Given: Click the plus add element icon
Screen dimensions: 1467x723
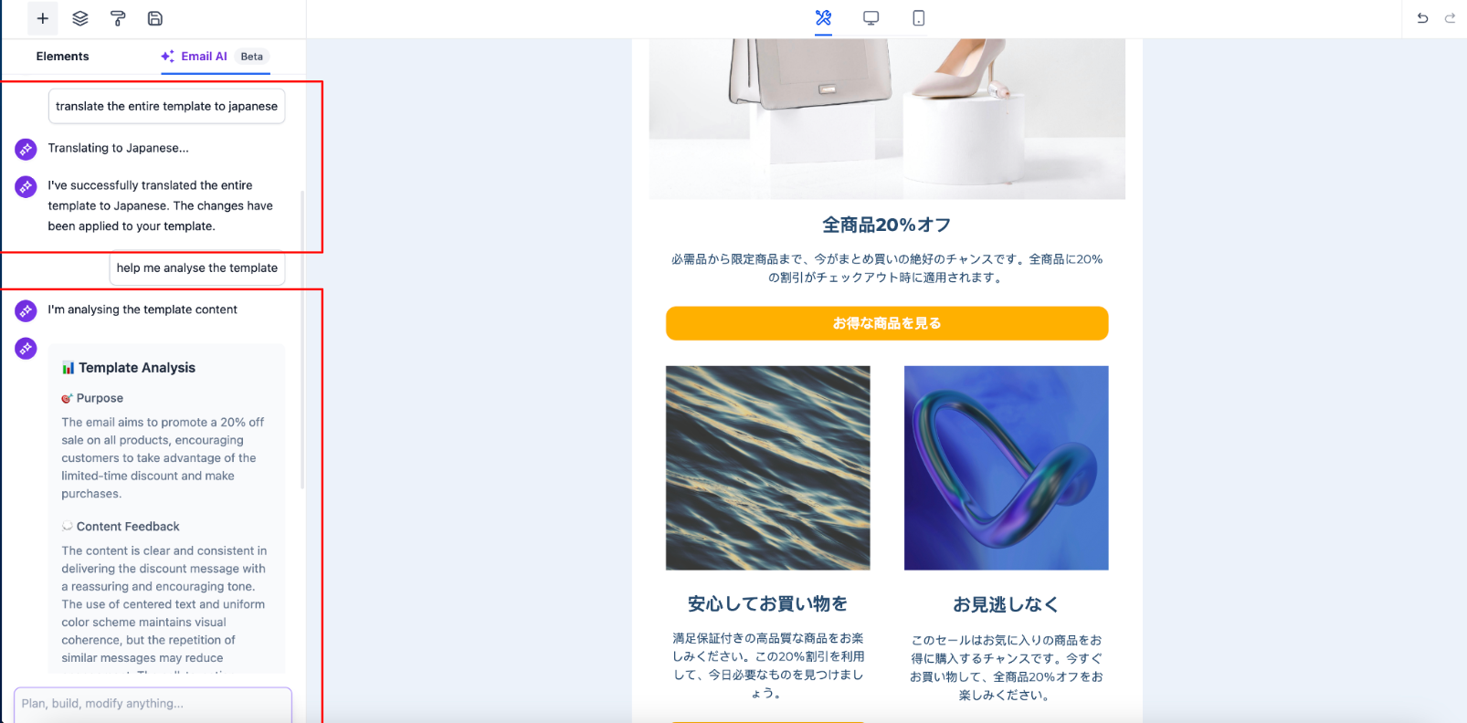Looking at the screenshot, I should [x=42, y=18].
